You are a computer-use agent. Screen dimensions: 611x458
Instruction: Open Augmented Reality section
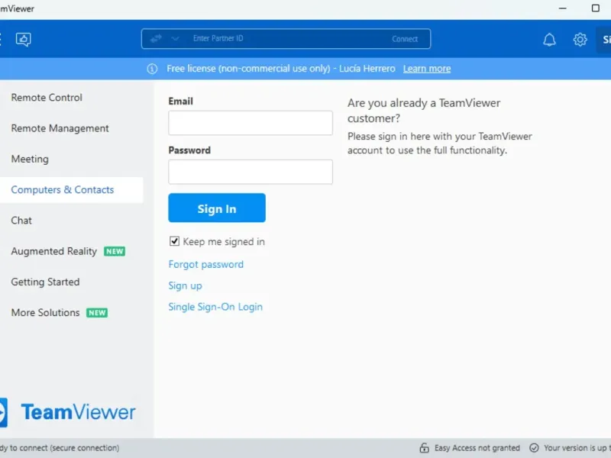(53, 251)
